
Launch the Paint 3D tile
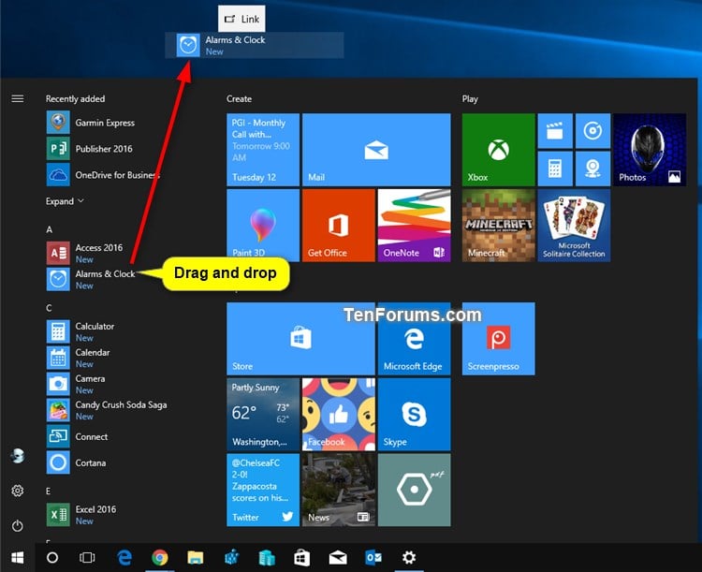[263, 226]
